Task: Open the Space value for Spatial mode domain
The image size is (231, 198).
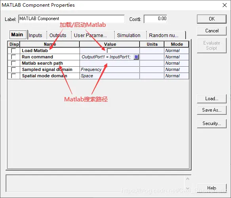Action: tap(110, 76)
